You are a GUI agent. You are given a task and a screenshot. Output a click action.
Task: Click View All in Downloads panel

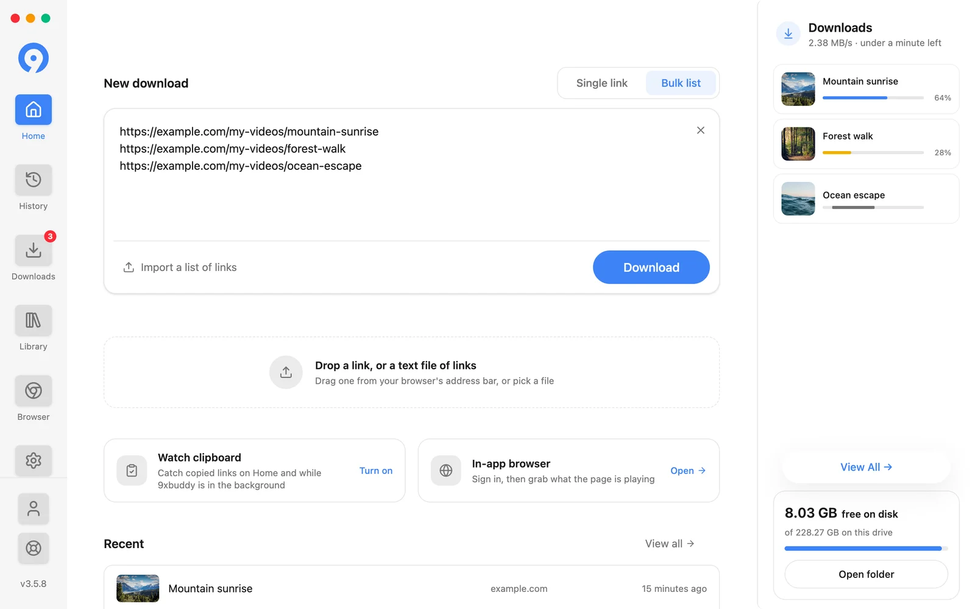coord(866,467)
